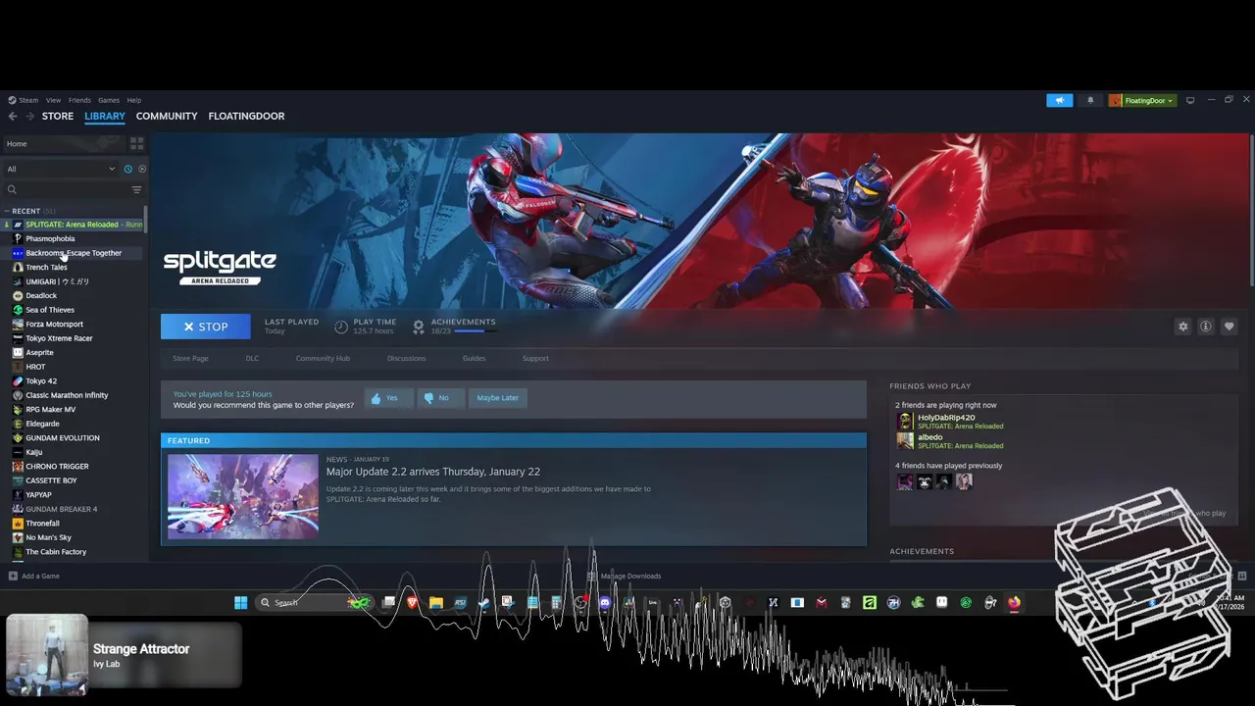
Task: Open the All games filter dropdown
Action: pos(61,169)
